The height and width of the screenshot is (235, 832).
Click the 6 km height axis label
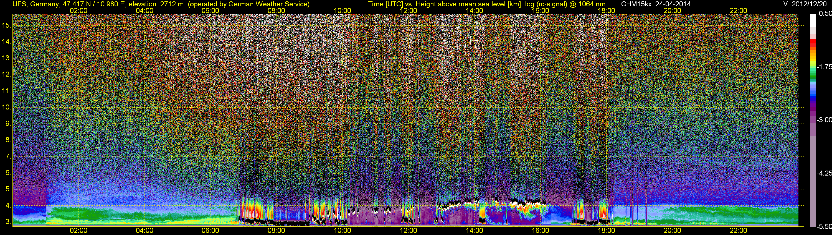coord(8,173)
